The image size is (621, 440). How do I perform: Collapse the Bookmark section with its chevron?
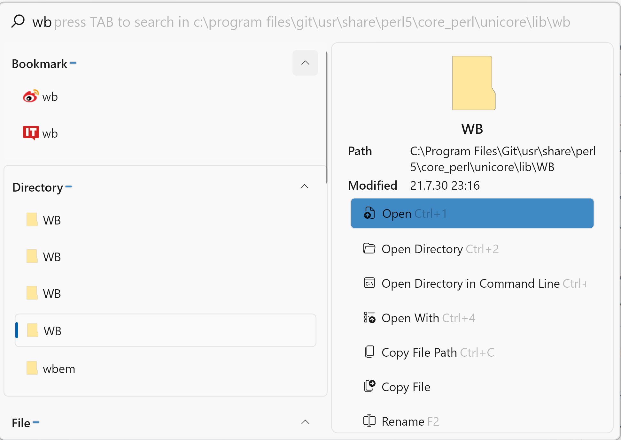coord(305,63)
